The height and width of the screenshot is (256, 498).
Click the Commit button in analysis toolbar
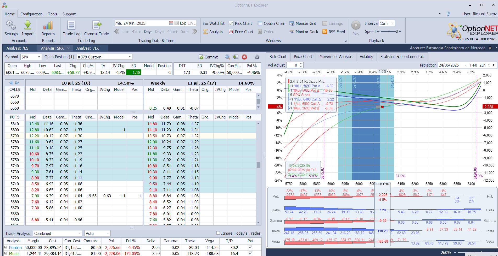tap(208, 57)
